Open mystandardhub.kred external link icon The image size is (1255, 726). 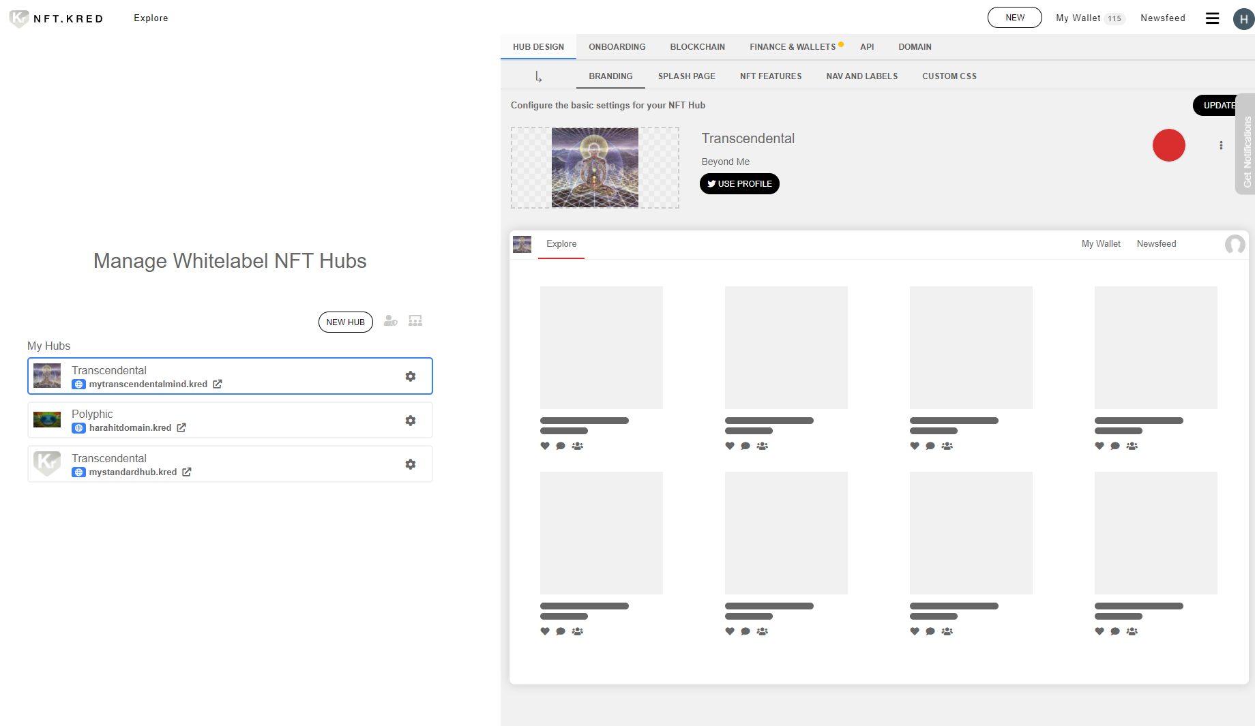pos(187,472)
